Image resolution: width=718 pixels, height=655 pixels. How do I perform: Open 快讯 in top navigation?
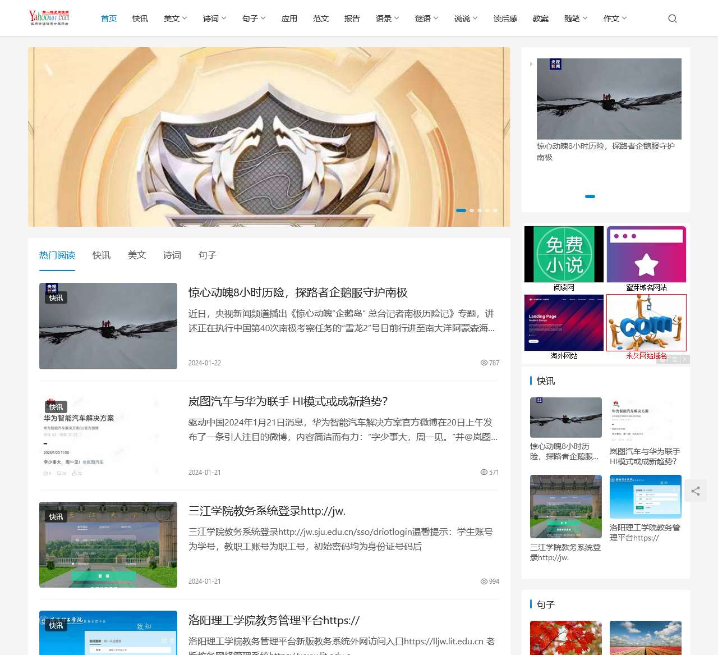(140, 19)
